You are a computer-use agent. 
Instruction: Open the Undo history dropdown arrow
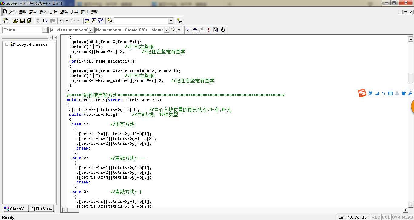point(67,21)
